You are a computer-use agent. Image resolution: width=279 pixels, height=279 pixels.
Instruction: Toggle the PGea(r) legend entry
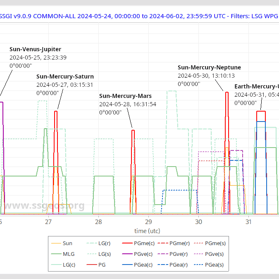(173, 265)
